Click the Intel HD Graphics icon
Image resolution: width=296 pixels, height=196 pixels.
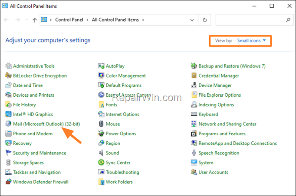[8, 114]
